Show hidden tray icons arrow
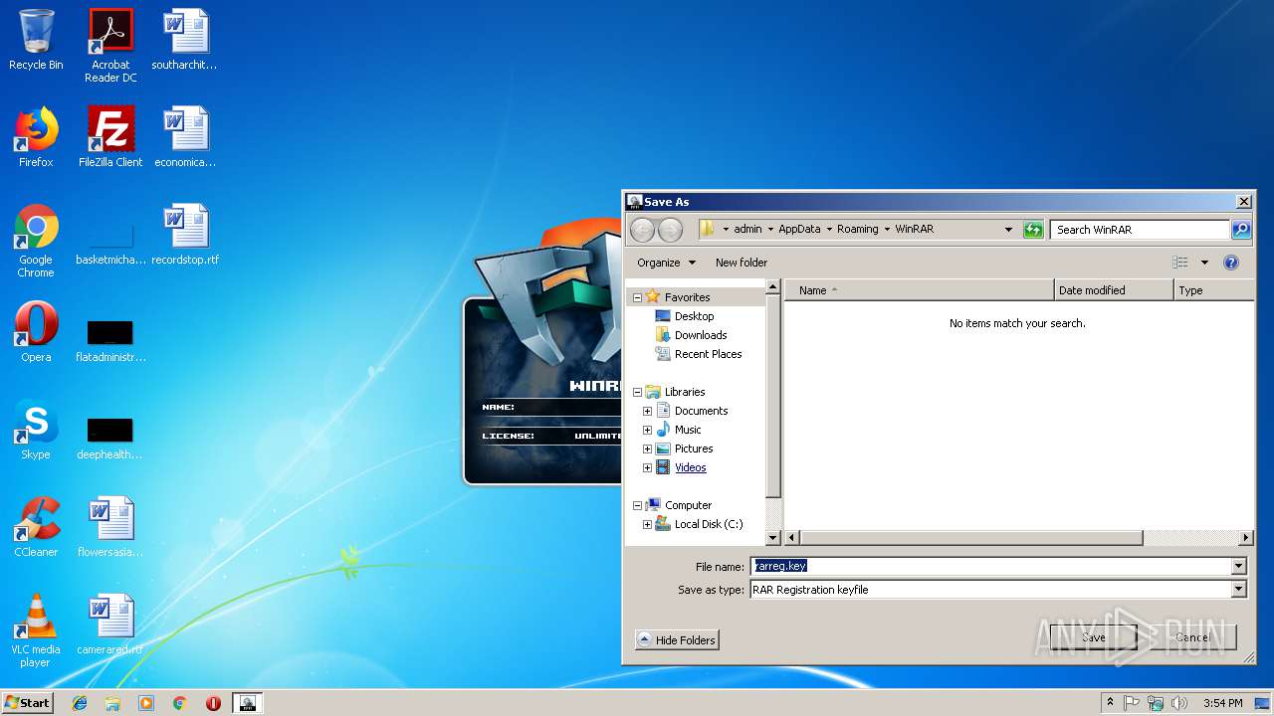This screenshot has width=1274, height=716. (1111, 703)
